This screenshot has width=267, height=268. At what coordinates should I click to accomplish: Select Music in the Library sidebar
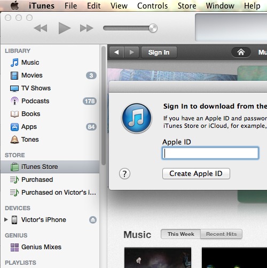point(50,63)
